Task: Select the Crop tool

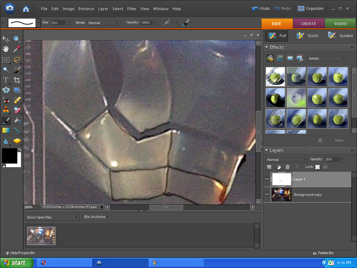Action: tap(17, 81)
